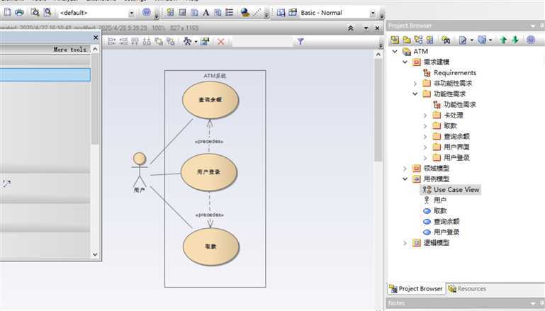The height and width of the screenshot is (311, 545).
Task: Click the new element icon in Project Browser
Action: point(430,40)
